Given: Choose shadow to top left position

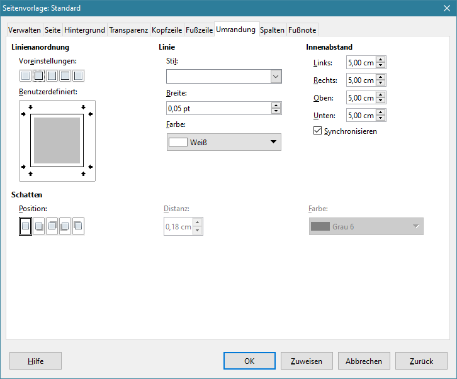Looking at the screenshot, I should 78,226.
